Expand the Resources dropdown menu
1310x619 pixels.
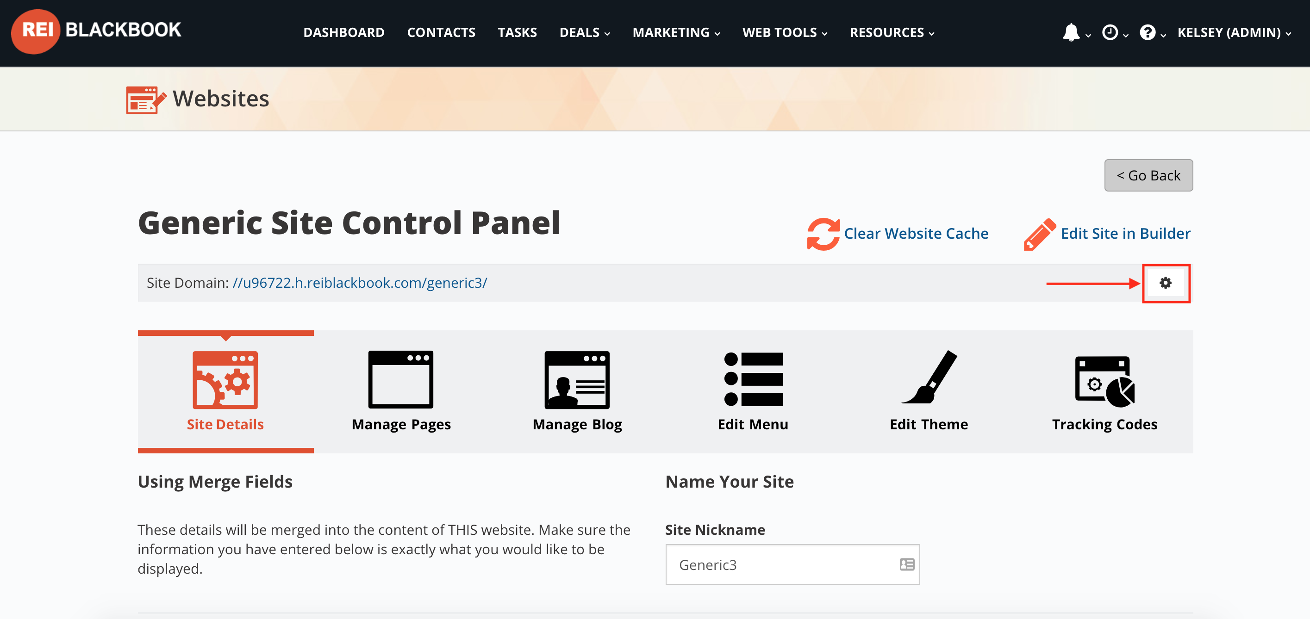tap(892, 32)
